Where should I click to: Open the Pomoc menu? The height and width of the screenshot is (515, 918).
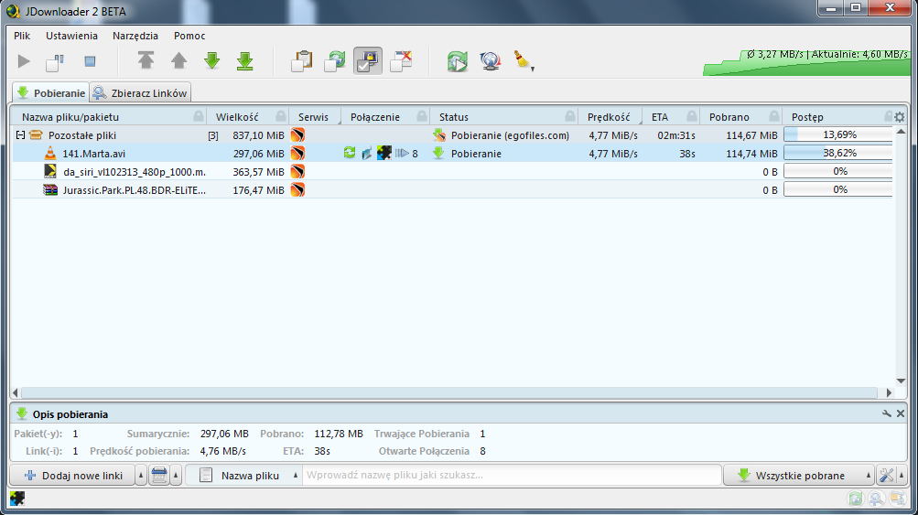click(189, 36)
